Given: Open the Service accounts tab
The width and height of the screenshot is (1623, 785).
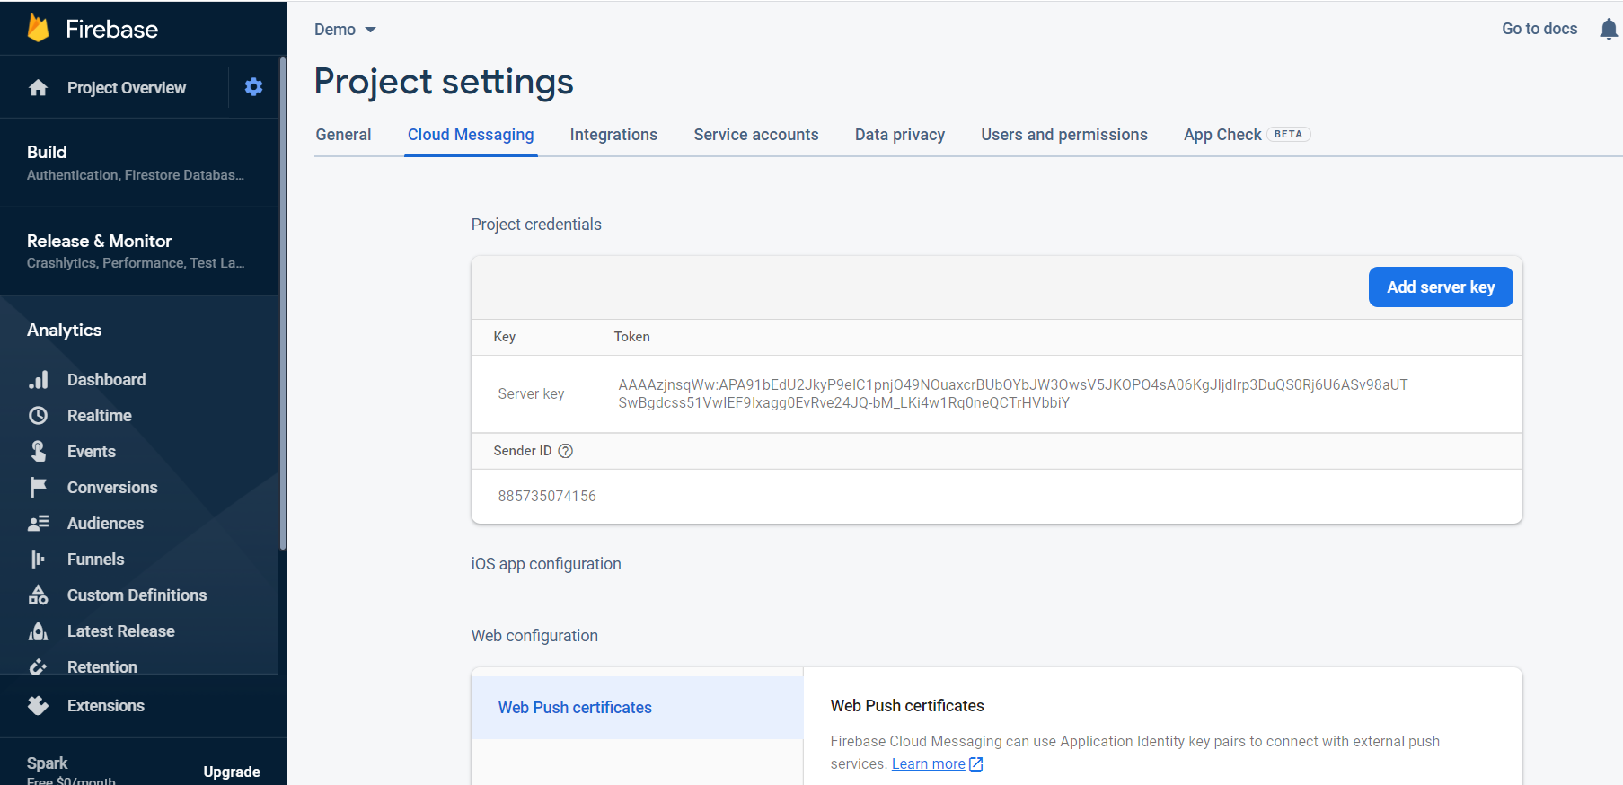Looking at the screenshot, I should [x=756, y=135].
